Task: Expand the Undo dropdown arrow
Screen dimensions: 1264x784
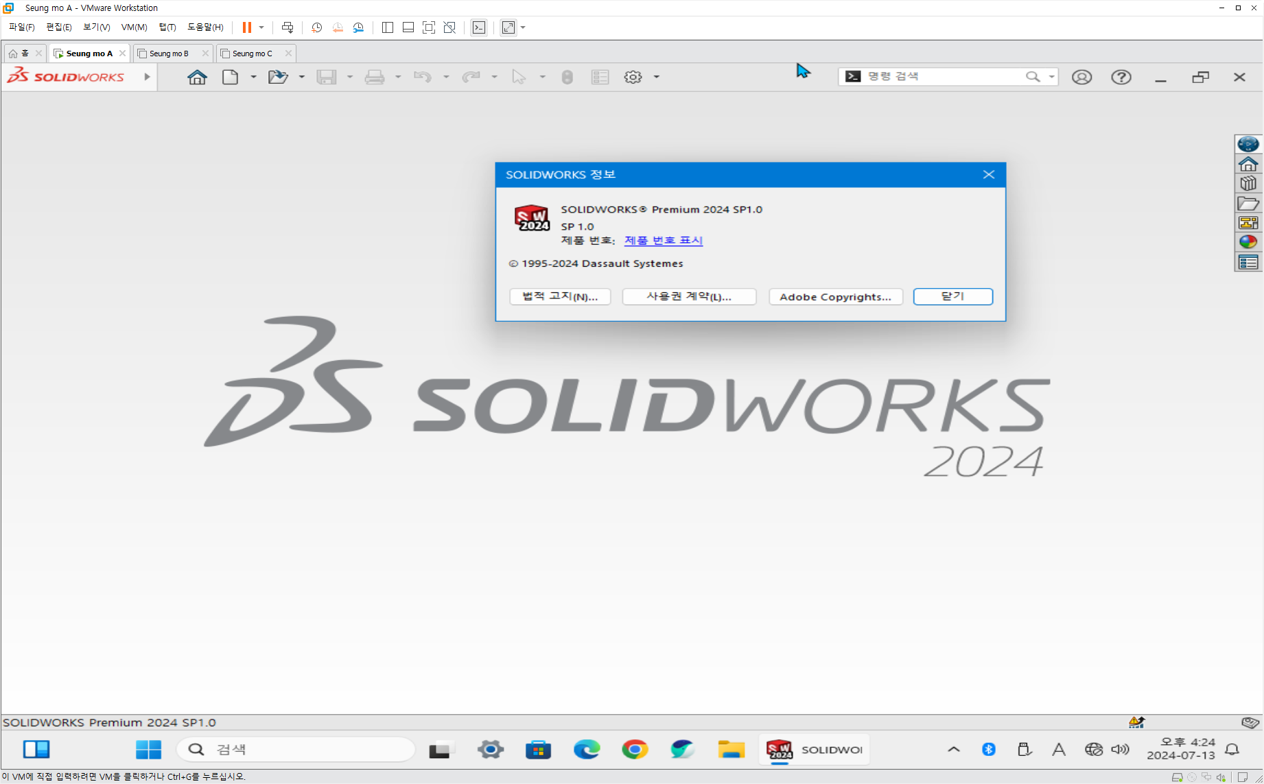Action: pyautogui.click(x=445, y=77)
